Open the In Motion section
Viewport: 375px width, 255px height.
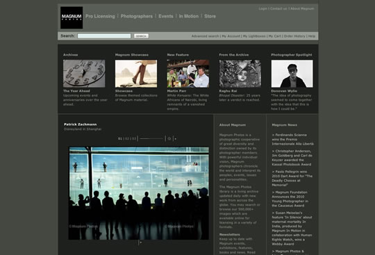(189, 16)
